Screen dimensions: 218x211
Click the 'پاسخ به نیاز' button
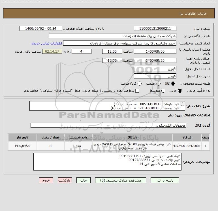tap(164, 180)
